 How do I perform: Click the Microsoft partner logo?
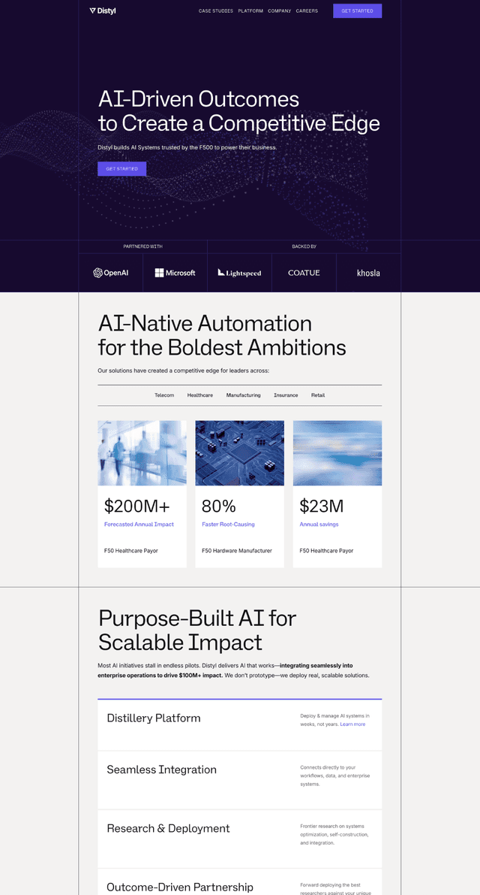point(175,273)
